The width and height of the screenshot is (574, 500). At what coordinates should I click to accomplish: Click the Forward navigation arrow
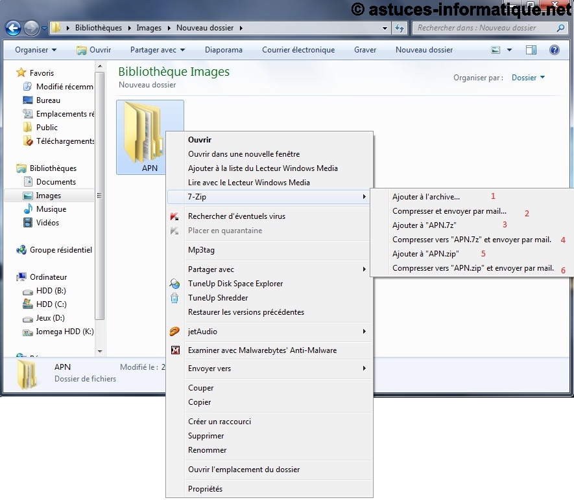[32, 28]
